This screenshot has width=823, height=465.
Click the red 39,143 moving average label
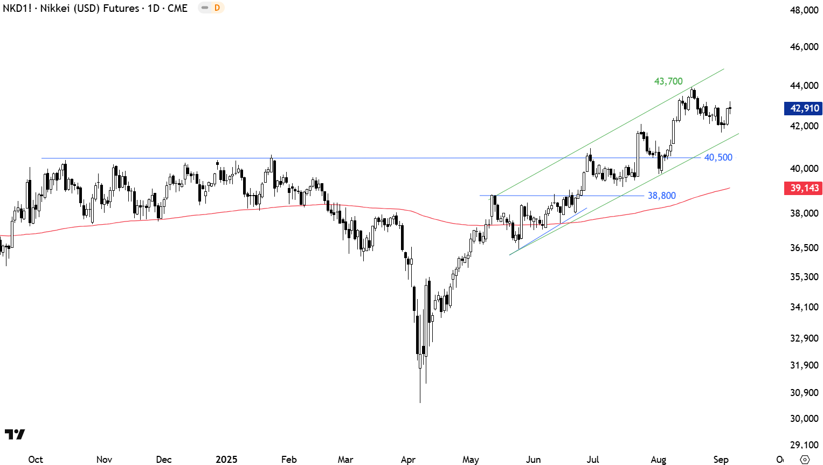pos(803,188)
